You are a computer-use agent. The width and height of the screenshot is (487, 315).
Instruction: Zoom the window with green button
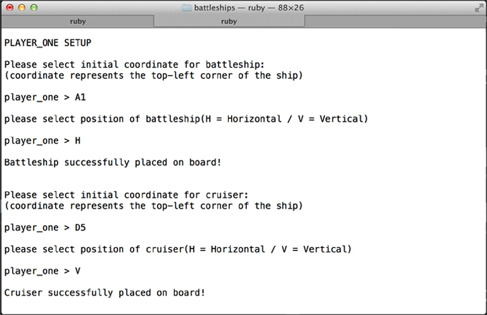coord(34,8)
